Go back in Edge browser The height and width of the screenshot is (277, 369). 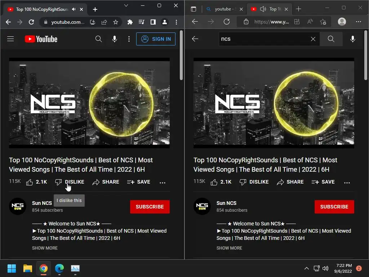[195, 22]
